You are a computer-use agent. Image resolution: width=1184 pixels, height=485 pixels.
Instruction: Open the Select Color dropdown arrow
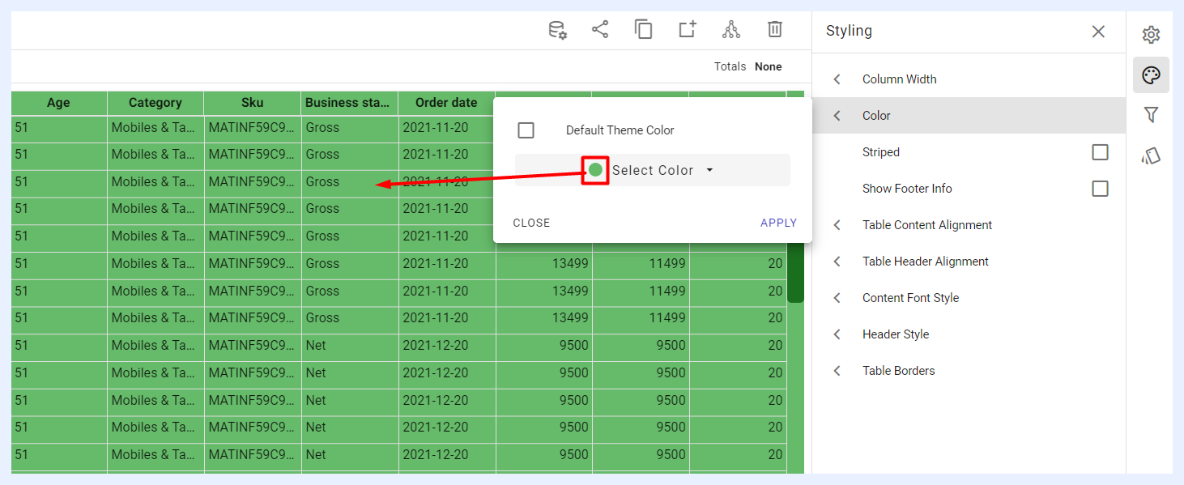point(709,170)
